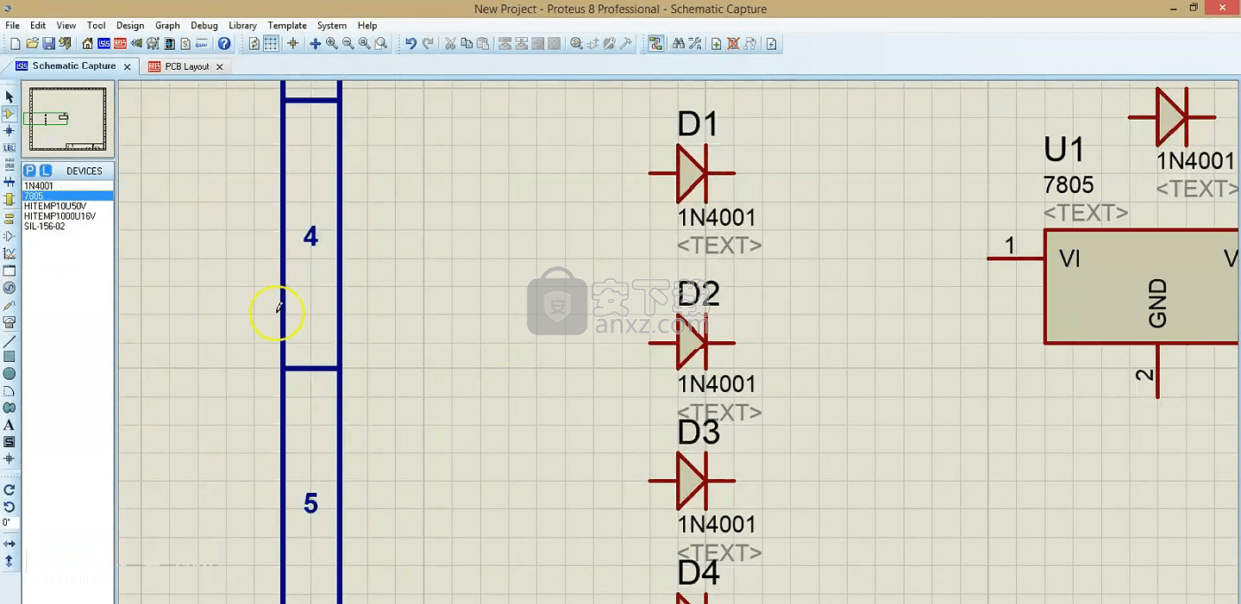Open the Library menu
The width and height of the screenshot is (1241, 604).
point(242,26)
